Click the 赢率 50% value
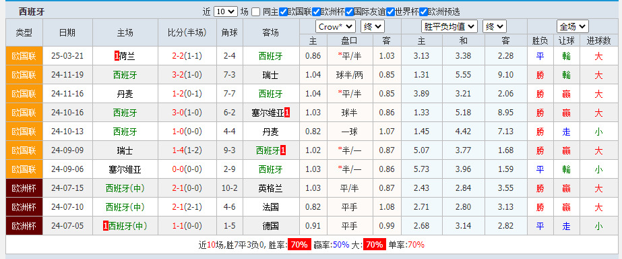This screenshot has height=259, width=622. 341,245
